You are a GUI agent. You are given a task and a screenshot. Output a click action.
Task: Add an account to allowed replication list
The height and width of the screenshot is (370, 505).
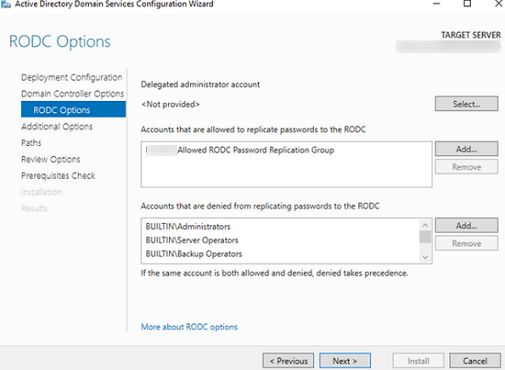click(x=466, y=149)
